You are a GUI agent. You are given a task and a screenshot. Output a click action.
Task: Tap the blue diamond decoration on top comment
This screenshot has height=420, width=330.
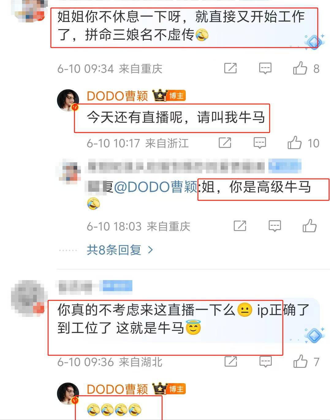(314, 41)
